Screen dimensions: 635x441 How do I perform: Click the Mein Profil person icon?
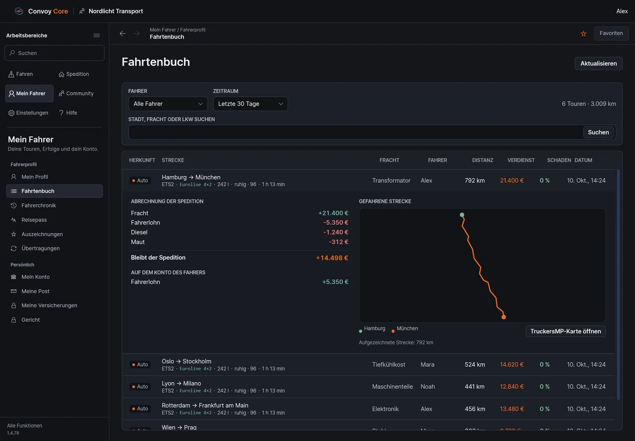(x=14, y=177)
